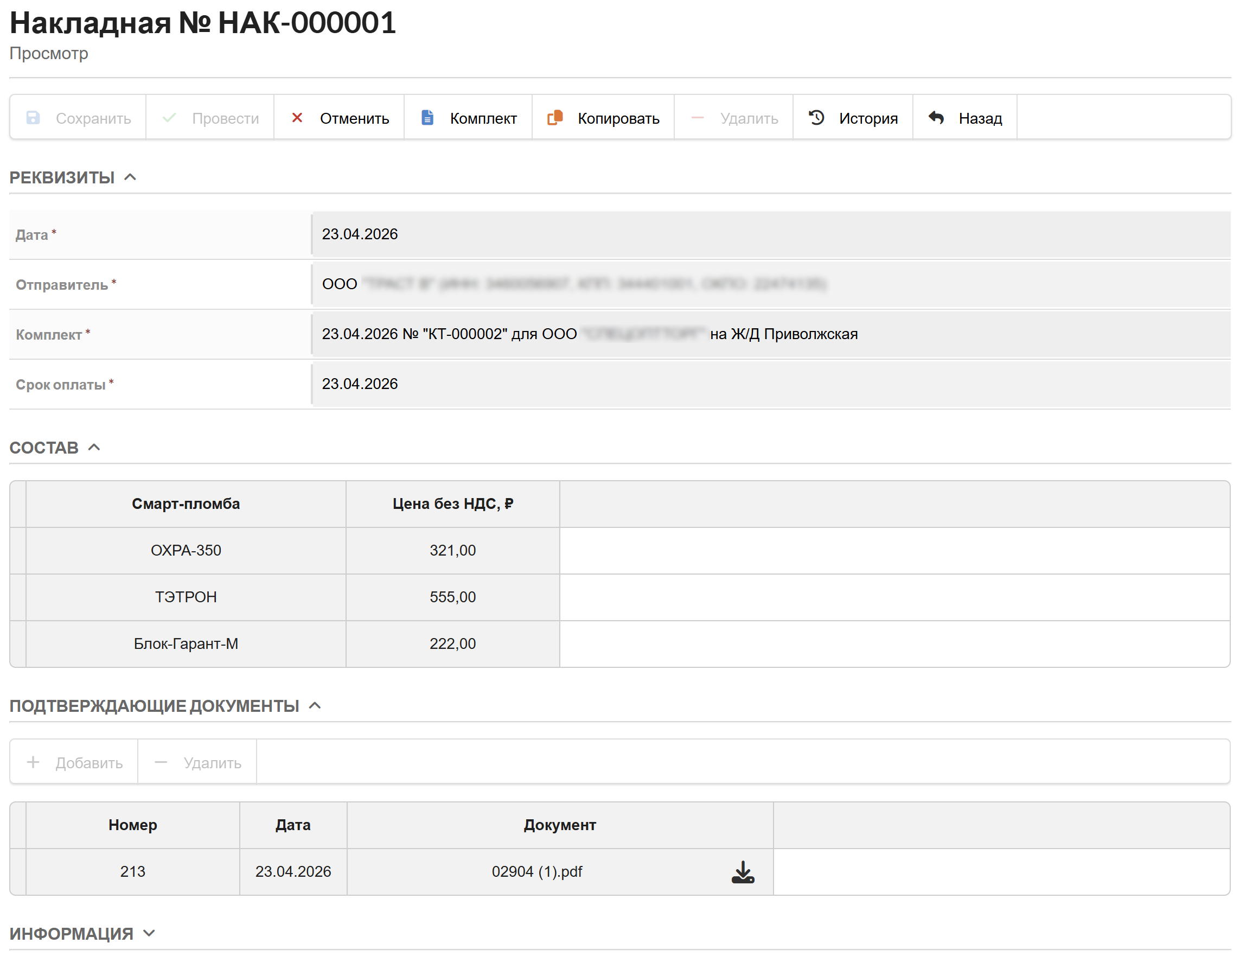
Task: Click the Отменить button label
Action: click(x=354, y=118)
